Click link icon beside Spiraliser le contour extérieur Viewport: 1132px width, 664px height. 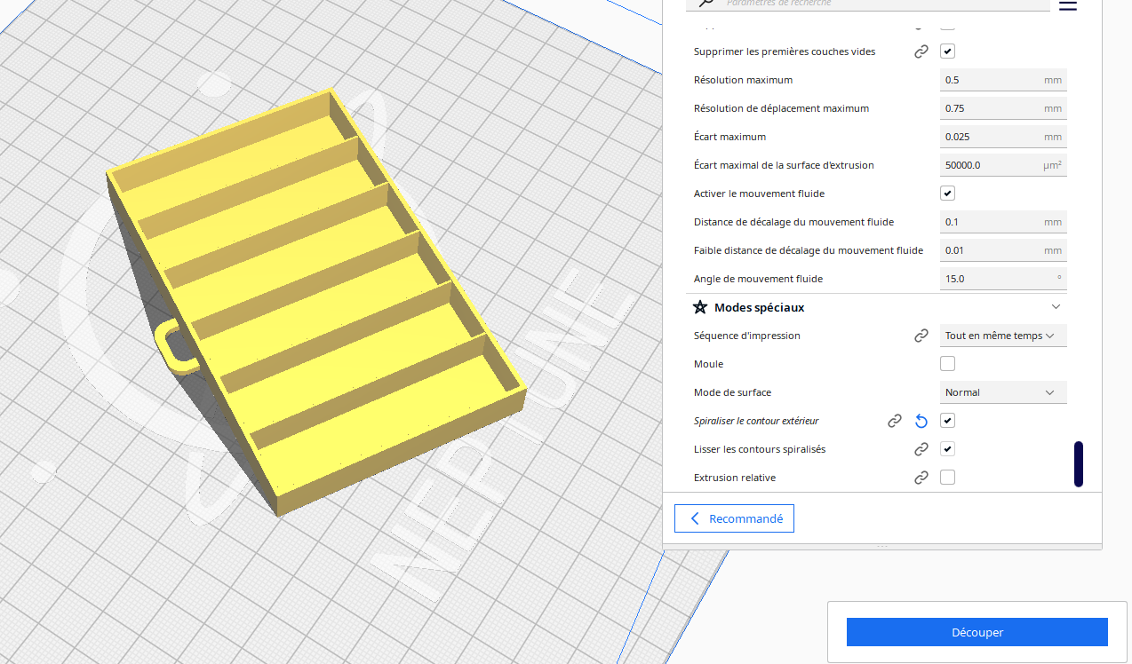tap(895, 421)
